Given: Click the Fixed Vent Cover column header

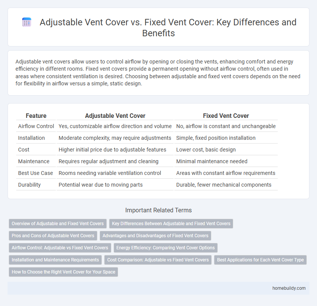Looking at the screenshot, I should pos(226,116).
